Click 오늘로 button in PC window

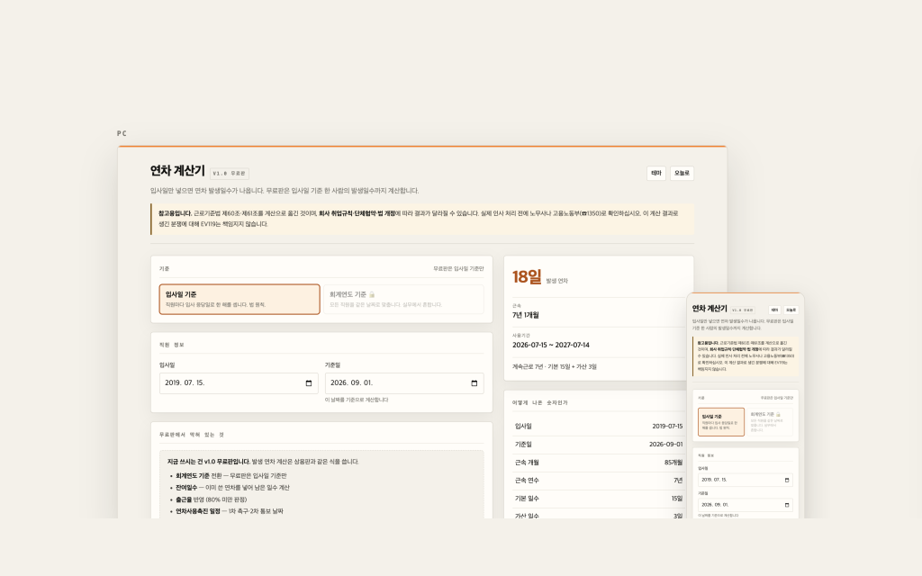(682, 174)
